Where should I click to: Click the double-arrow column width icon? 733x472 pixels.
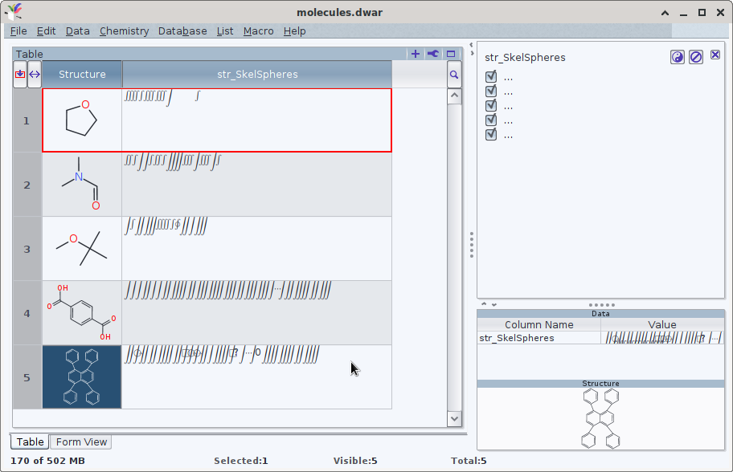click(35, 75)
